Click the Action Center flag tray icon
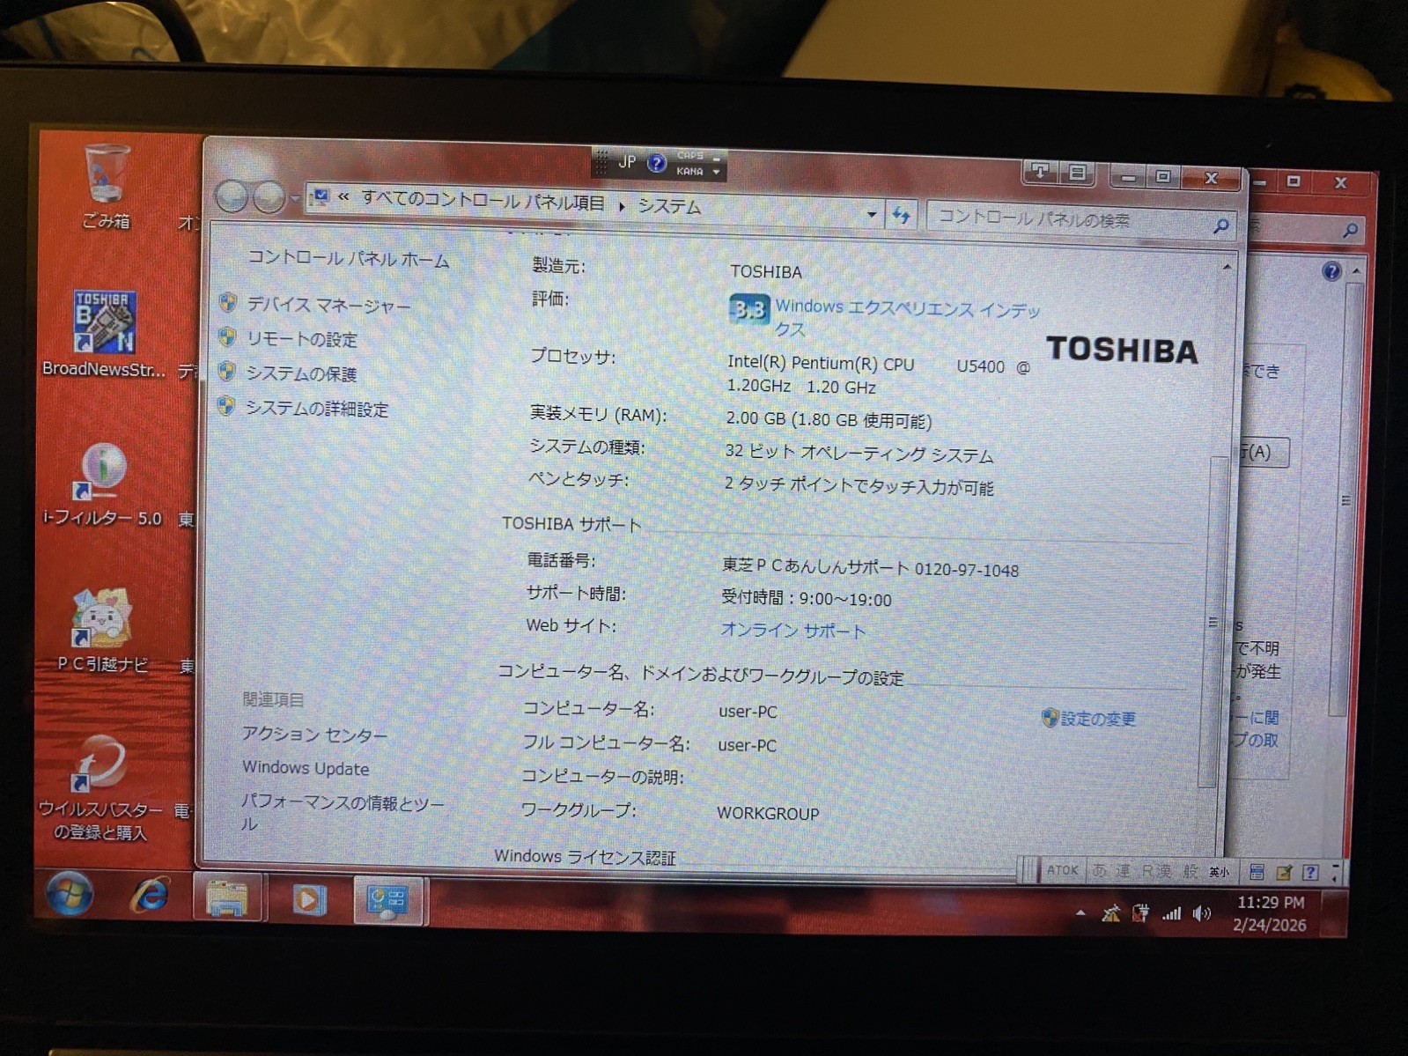 pos(1111,913)
